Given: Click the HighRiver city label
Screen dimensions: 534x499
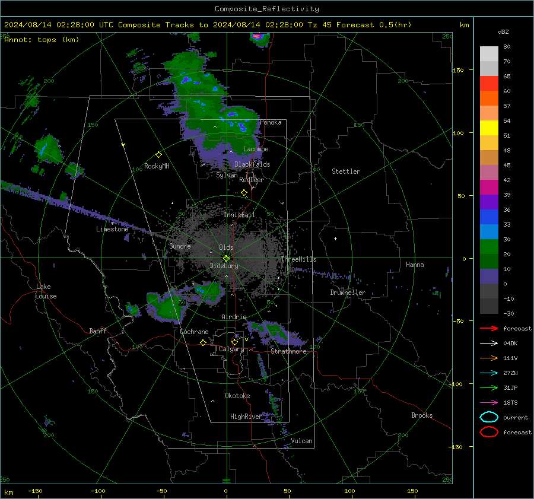Looking at the screenshot, I should tap(246, 417).
